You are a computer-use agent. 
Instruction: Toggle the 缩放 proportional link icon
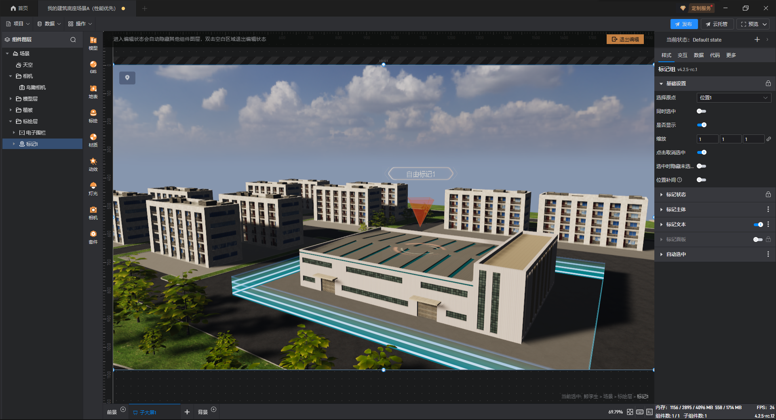click(768, 139)
